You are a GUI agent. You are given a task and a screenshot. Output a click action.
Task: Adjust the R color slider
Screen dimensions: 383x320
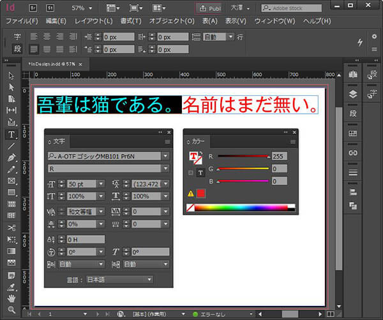click(x=244, y=156)
